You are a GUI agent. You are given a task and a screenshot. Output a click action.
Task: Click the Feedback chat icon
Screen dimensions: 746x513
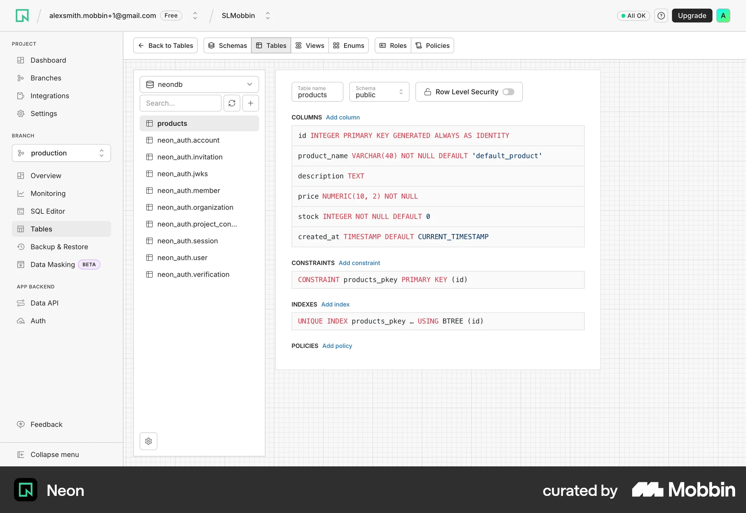click(x=21, y=424)
